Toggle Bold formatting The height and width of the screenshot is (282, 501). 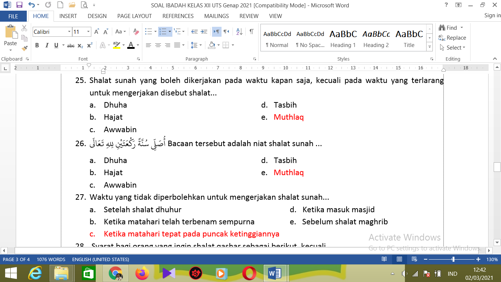37,46
